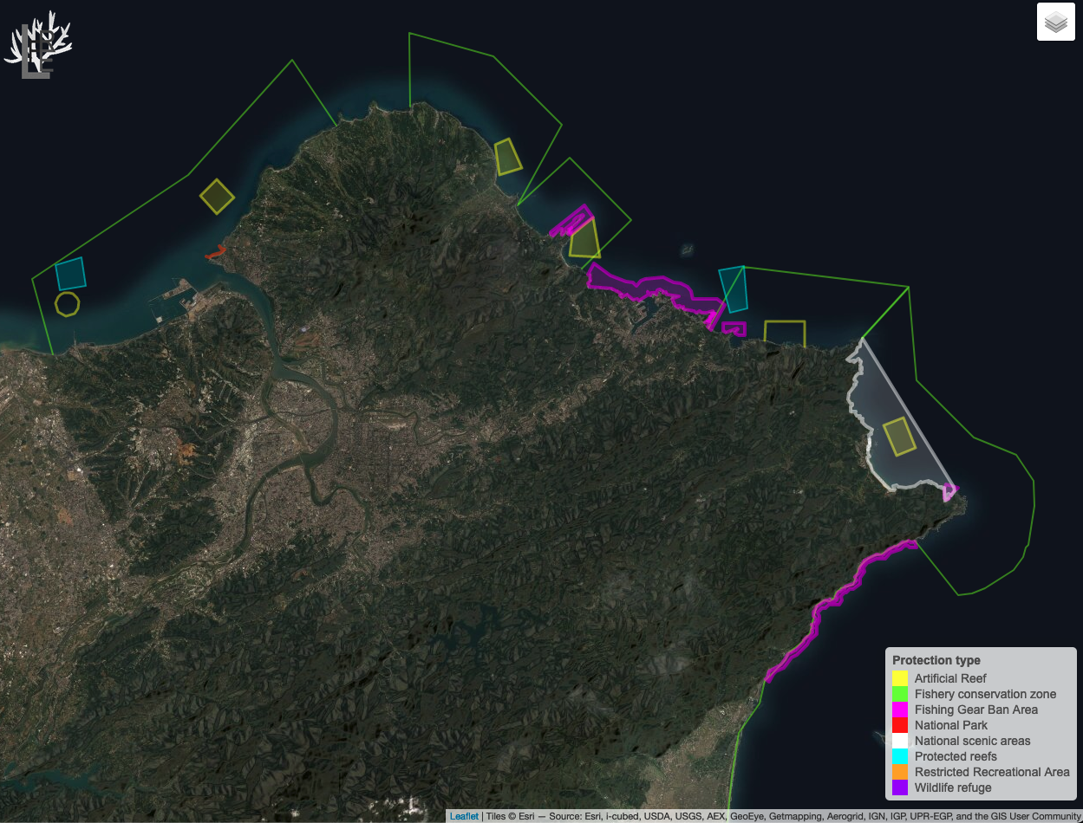Click the yellow Artificial Reef legend swatch

[x=900, y=678]
